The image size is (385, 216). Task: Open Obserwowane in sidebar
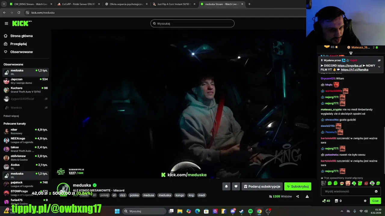18,52
